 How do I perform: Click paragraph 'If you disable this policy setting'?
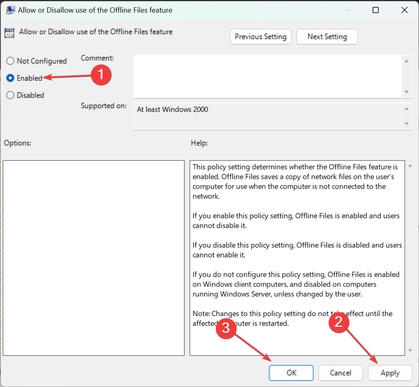[297, 250]
